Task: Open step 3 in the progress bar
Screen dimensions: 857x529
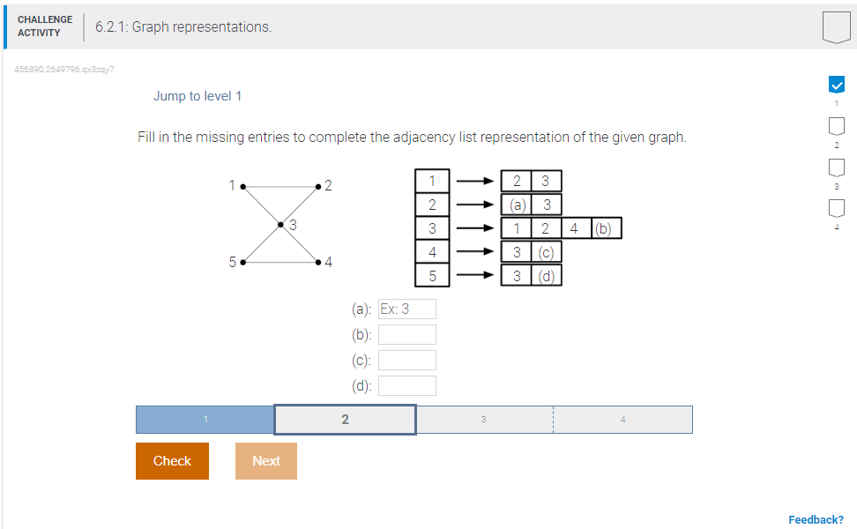Action: point(483,419)
